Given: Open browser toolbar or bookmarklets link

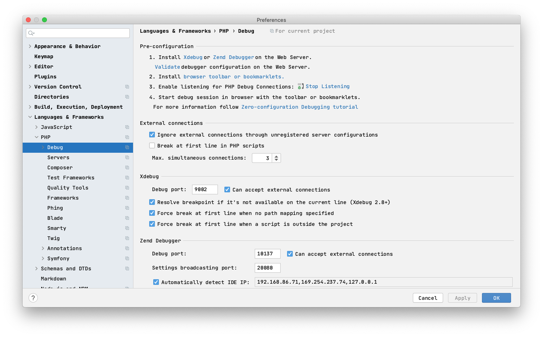Looking at the screenshot, I should click(x=234, y=77).
